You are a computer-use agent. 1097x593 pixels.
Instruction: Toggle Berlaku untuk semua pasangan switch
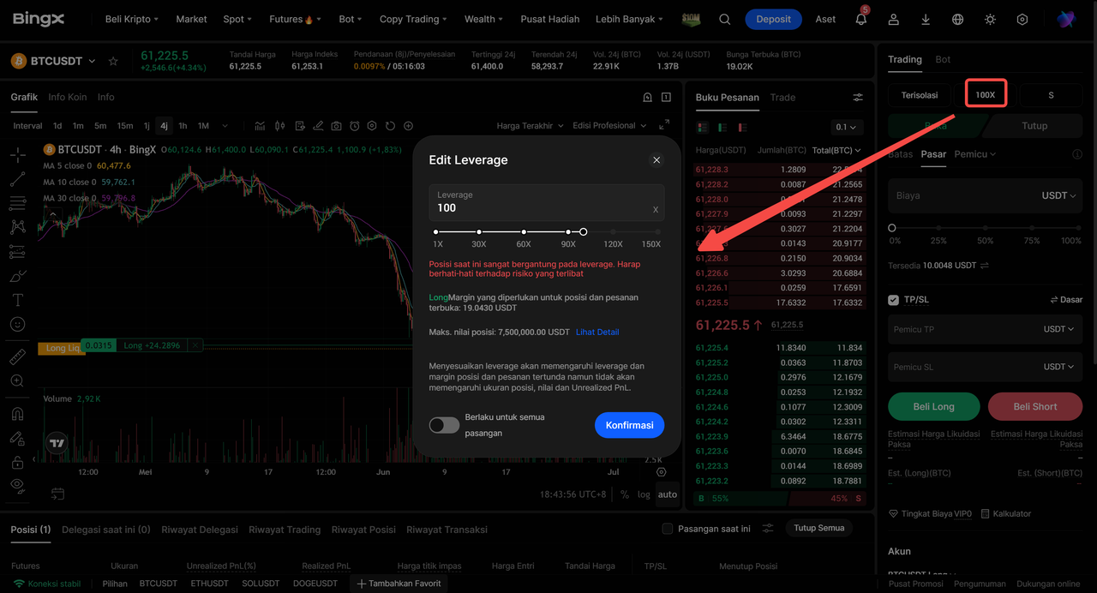coord(444,425)
